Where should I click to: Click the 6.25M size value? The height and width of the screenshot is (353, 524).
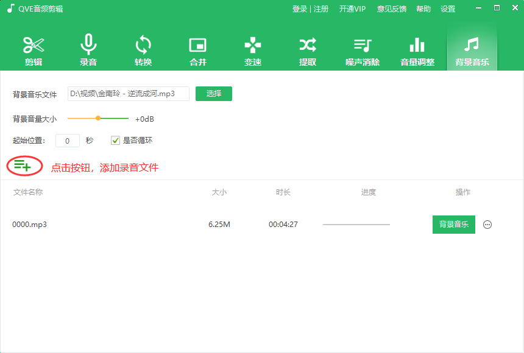click(x=219, y=225)
